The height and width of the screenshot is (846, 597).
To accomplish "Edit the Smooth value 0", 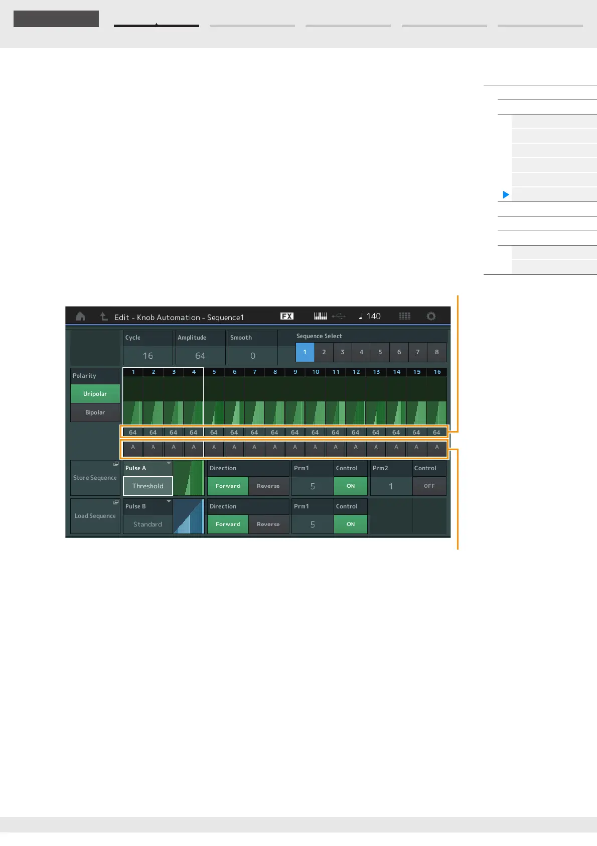I will point(253,356).
